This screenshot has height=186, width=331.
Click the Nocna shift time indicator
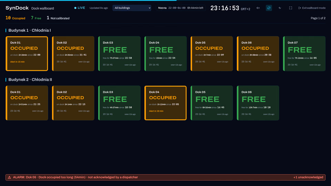[181, 8]
